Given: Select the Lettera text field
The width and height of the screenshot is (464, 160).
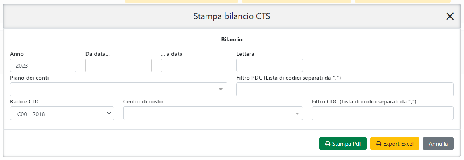Looking at the screenshot, I should tap(269, 66).
